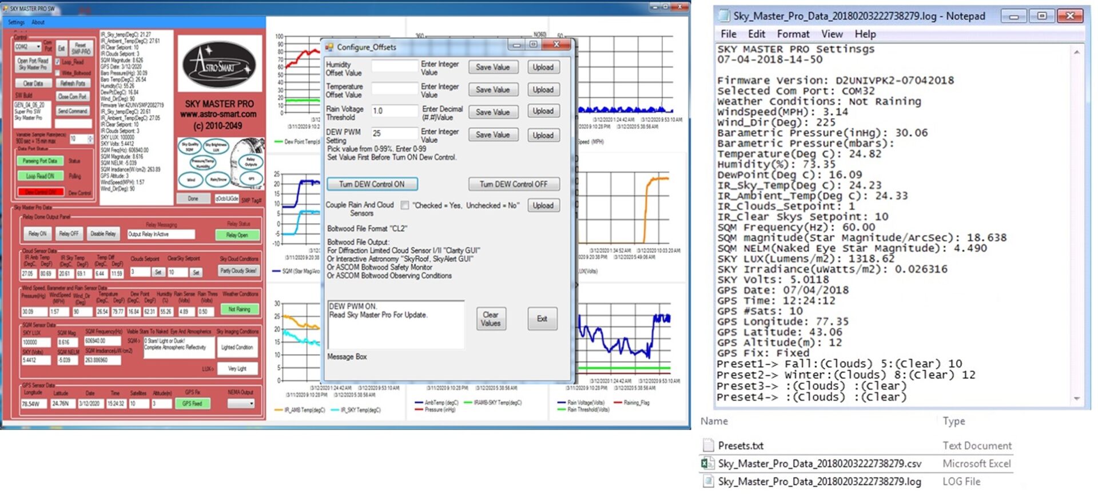The height and width of the screenshot is (497, 1098).
Task: Click the Relay Outputs oval icon
Action: tap(250, 162)
